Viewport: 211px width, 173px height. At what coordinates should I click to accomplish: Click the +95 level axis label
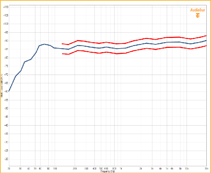pos(7,32)
